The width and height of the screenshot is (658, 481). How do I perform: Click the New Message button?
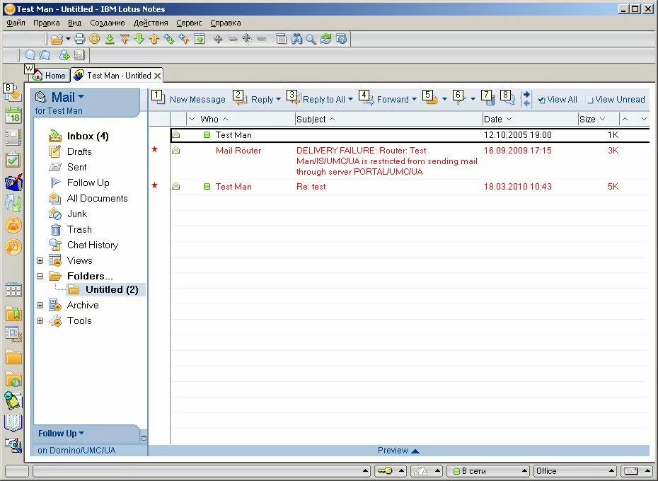pos(197,100)
